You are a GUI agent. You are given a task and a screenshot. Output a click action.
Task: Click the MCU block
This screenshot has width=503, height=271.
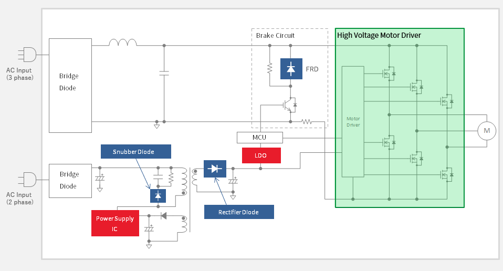click(x=259, y=138)
